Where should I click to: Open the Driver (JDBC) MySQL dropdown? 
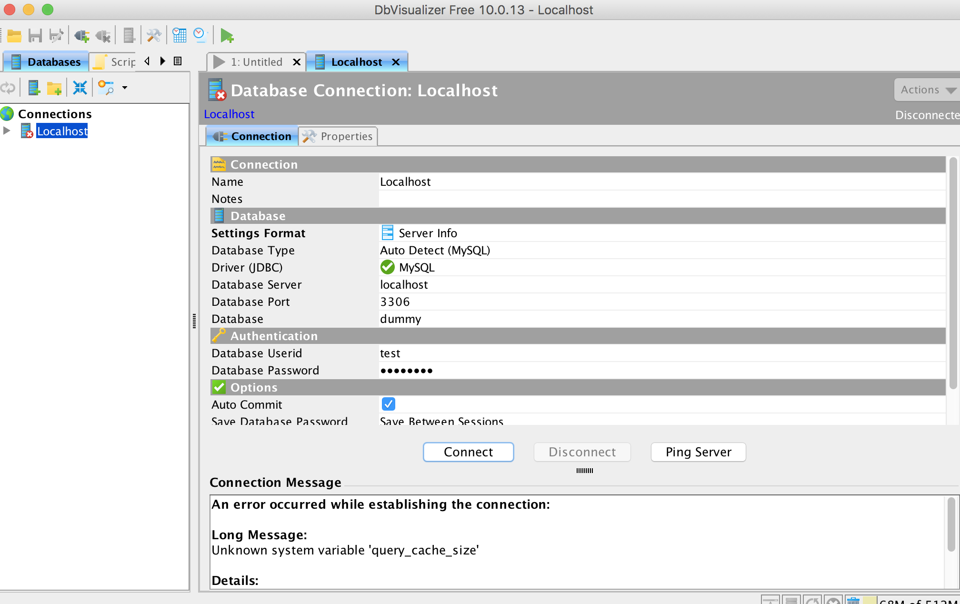coord(662,267)
